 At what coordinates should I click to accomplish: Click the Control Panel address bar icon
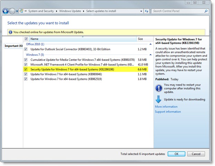pyautogui.click(x=21, y=11)
